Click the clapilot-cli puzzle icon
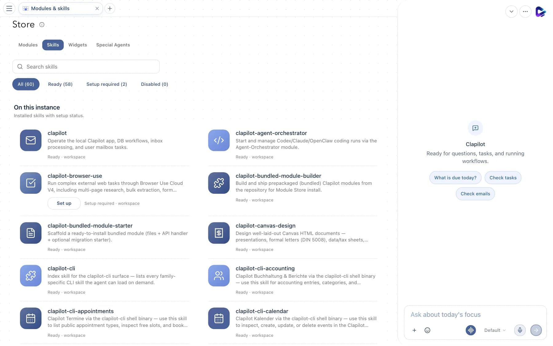 click(31, 276)
